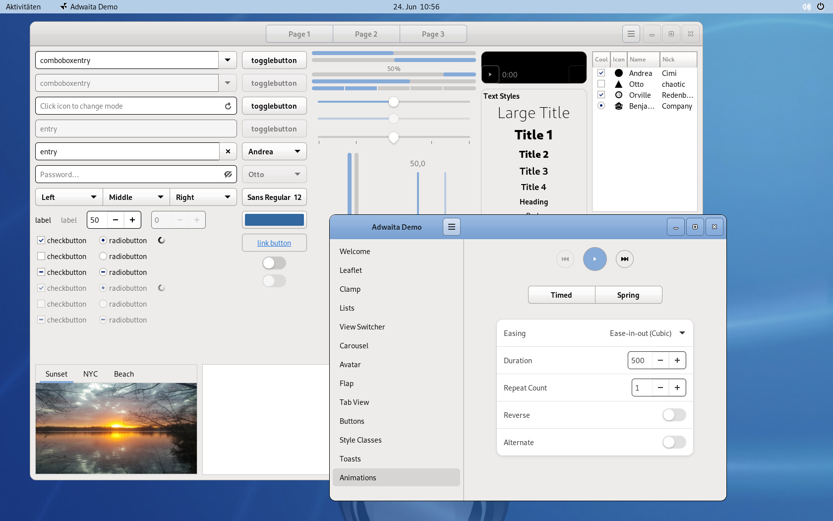This screenshot has height=521, width=833.
Task: Increase Duration value with plus button
Action: coord(677,360)
